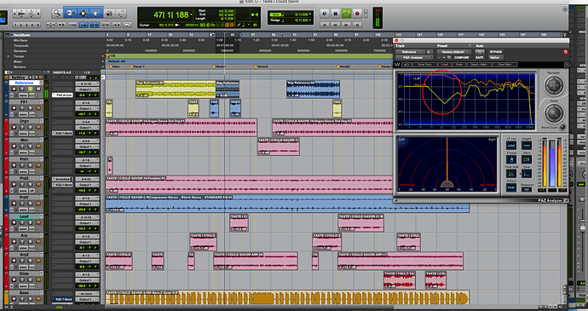
Task: Select the Rap Reference-03 yellow clip
Action: pos(176,89)
